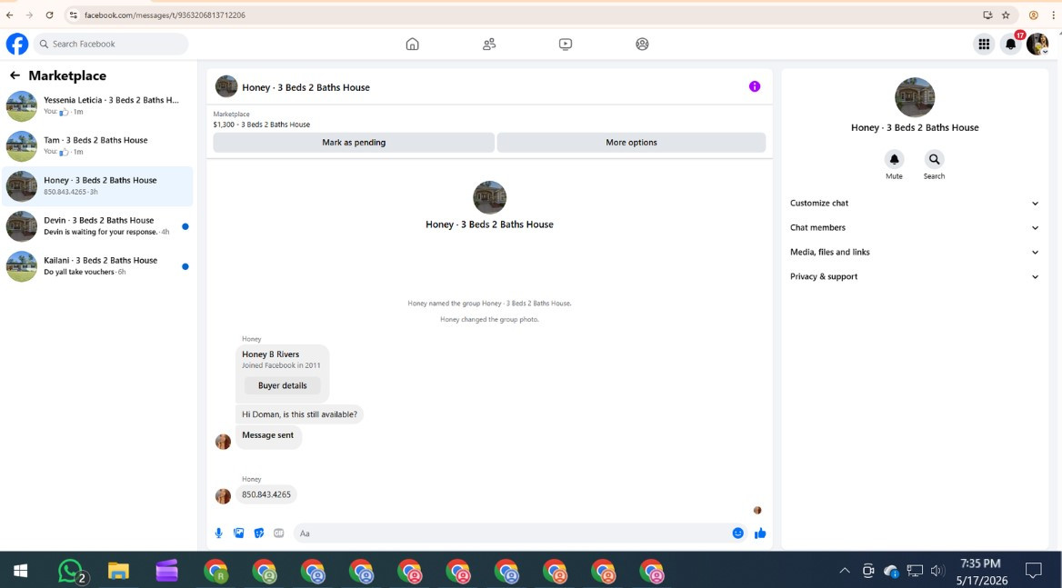Open Chrome three-dot menu
This screenshot has width=1062, height=588.
tap(1053, 15)
